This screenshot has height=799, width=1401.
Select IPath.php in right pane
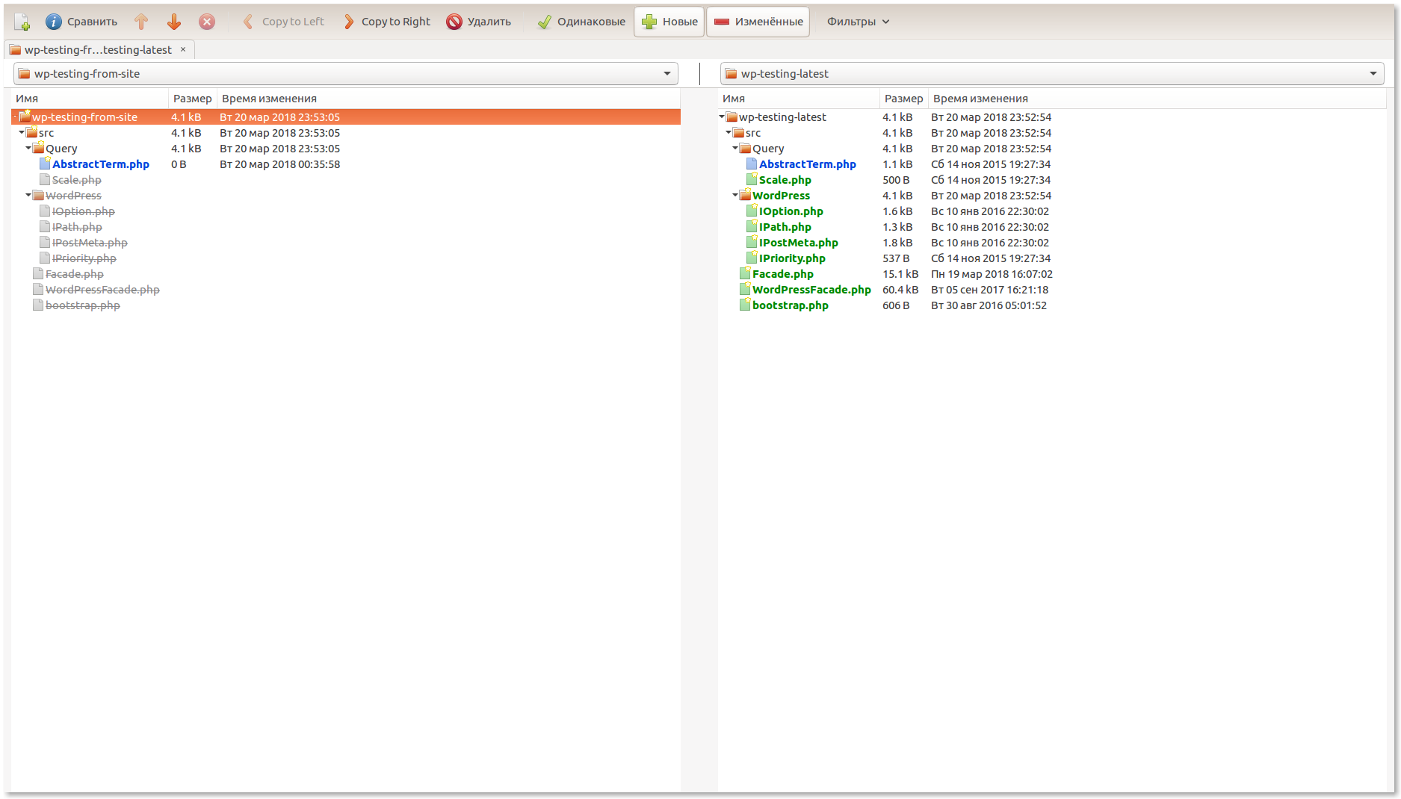click(x=785, y=227)
